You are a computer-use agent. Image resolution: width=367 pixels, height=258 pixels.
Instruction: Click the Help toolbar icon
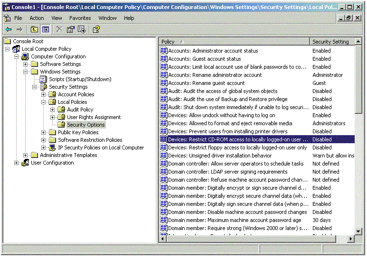coord(96,29)
